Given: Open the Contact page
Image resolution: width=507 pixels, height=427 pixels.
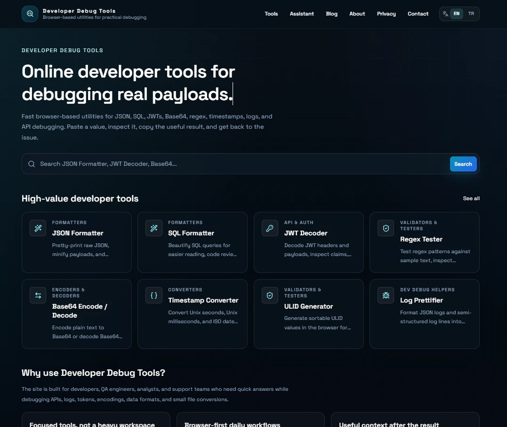Looking at the screenshot, I should [x=418, y=14].
